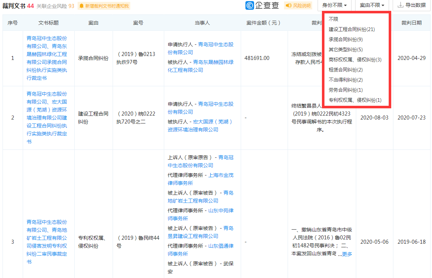Select 专利权权属、侵权纠纷(1) filter option
432x278 pixels.
coord(355,100)
